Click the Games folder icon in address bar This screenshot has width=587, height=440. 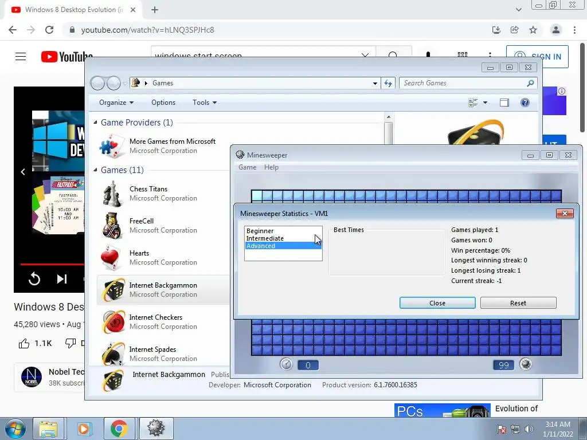[x=136, y=82]
